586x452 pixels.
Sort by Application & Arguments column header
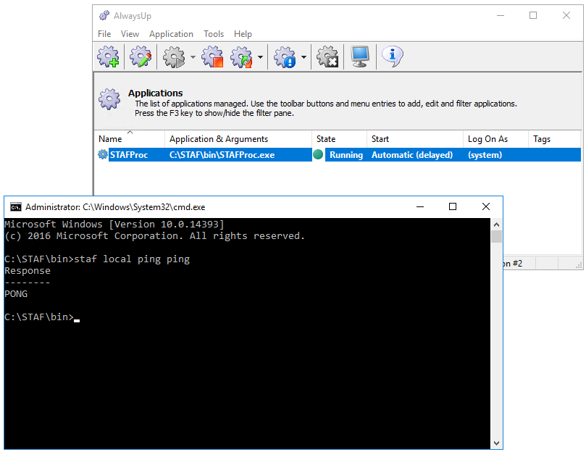point(238,139)
